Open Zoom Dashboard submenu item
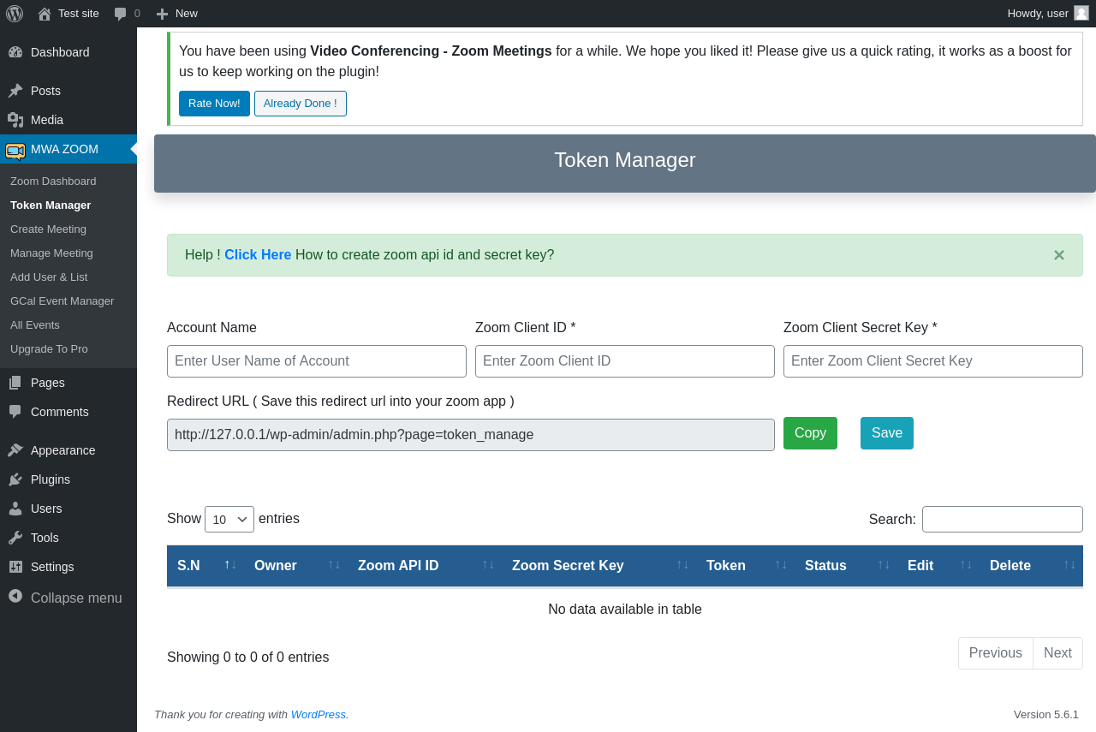The image size is (1096, 732). point(53,182)
